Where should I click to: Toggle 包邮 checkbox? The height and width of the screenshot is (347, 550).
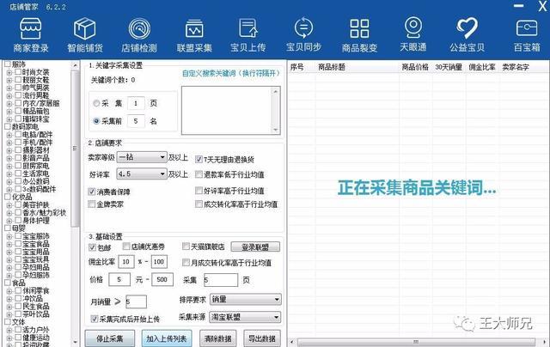click(x=92, y=247)
